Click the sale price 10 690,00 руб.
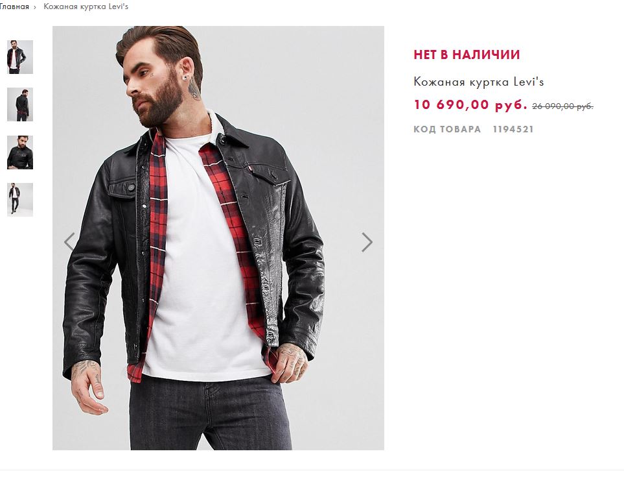Screen dimensions: 624x484 [470, 104]
